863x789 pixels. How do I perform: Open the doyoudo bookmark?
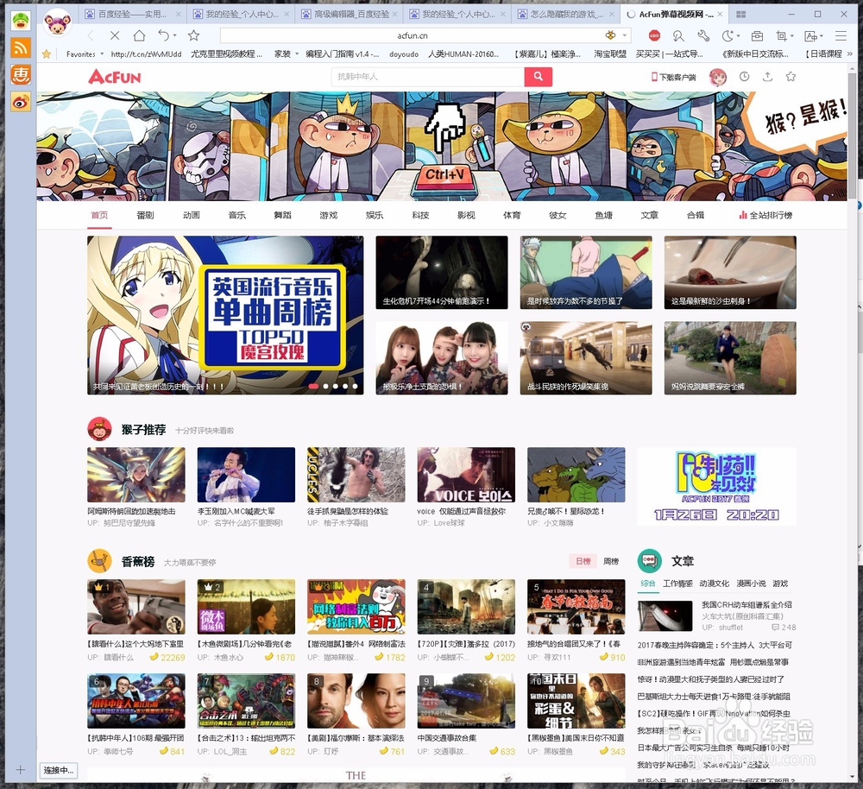[404, 54]
